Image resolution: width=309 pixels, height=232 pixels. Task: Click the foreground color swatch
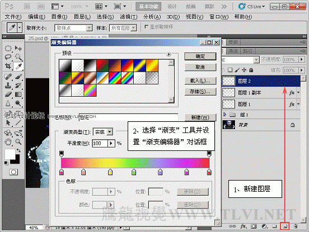pos(10,154)
